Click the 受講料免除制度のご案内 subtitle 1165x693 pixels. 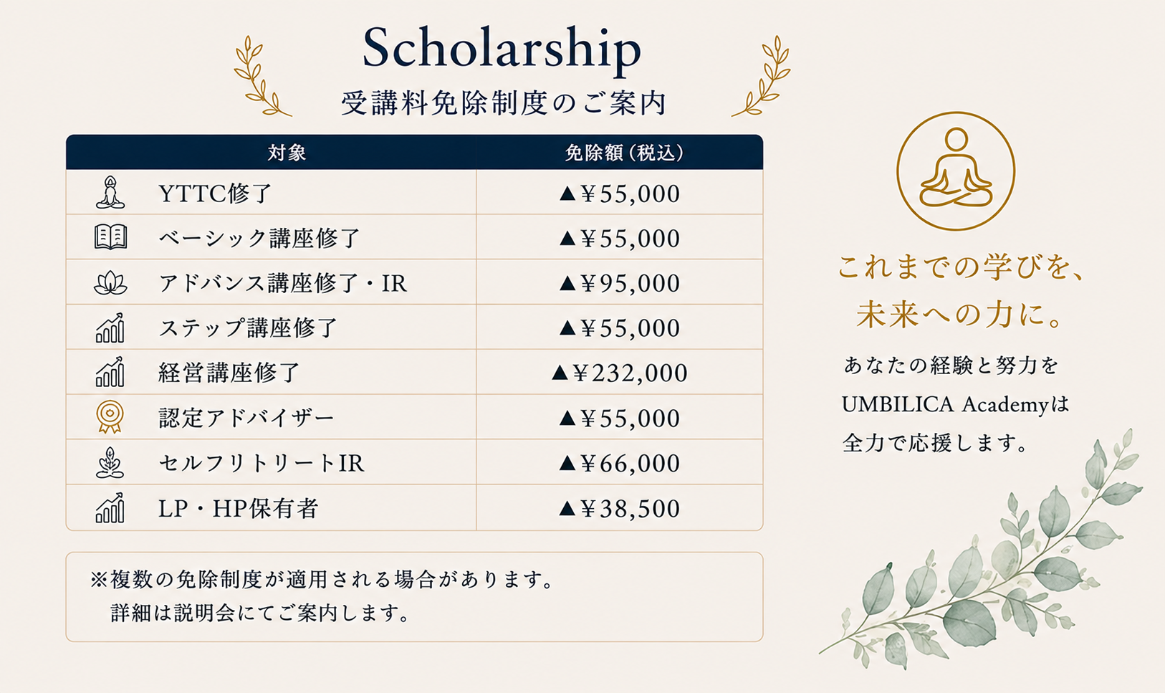tap(504, 103)
